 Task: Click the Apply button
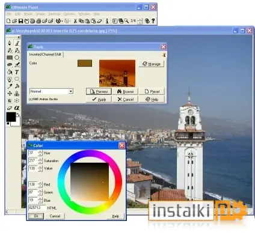click(x=99, y=99)
